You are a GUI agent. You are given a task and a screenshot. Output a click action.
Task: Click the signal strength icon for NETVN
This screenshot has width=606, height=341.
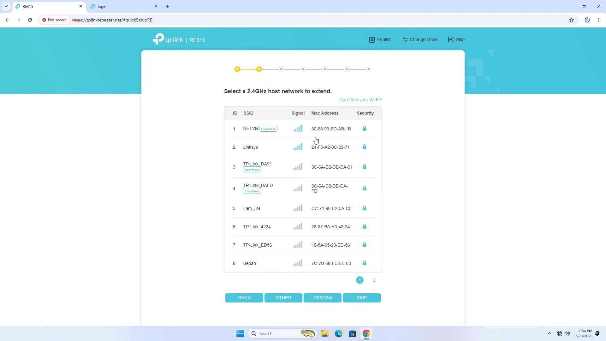298,129
